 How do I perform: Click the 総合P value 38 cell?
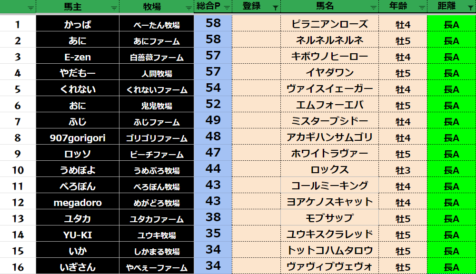[x=213, y=217]
